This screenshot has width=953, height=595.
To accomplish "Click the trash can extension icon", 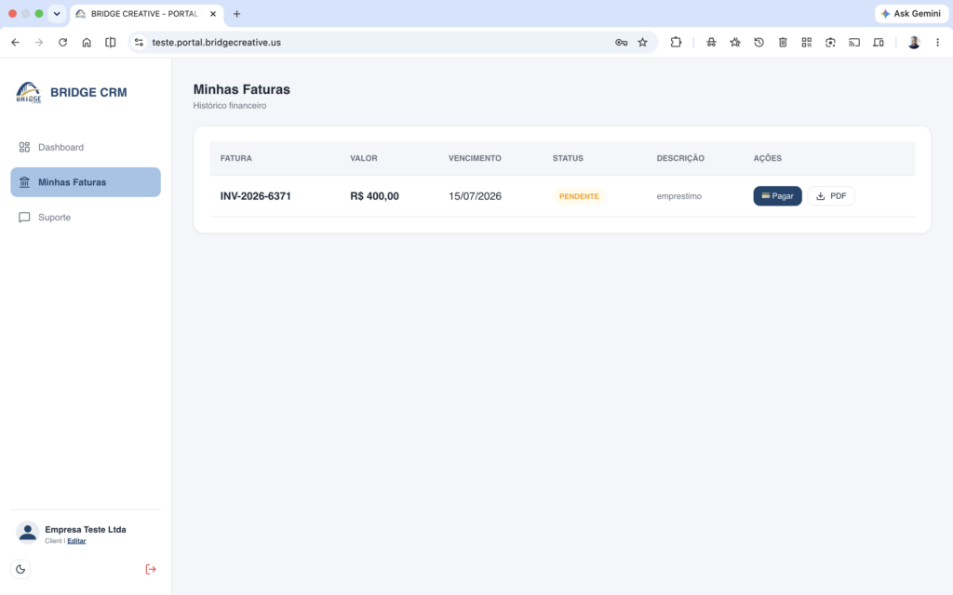I will coord(783,43).
